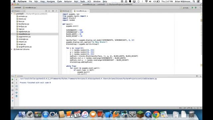The height and width of the screenshot is (120, 213).
Task: Place cursor on 'import random' code line
Action: point(69,20)
